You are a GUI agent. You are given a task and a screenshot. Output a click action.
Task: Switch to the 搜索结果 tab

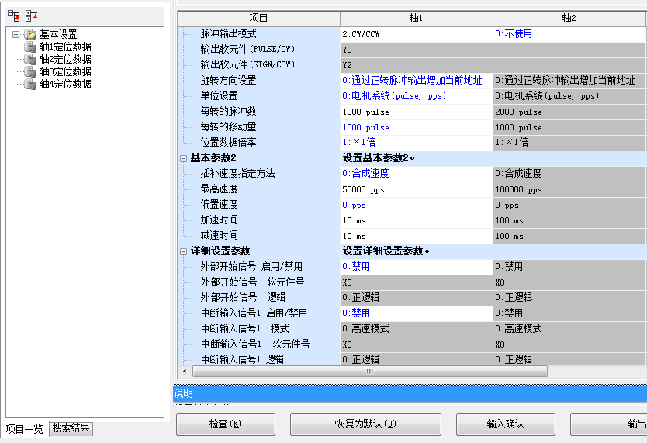(x=71, y=428)
